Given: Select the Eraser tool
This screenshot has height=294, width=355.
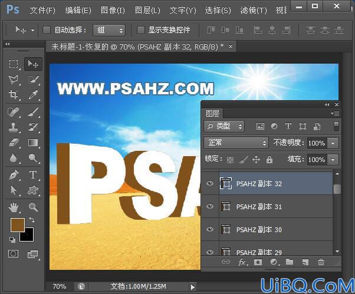Looking at the screenshot, I should pyautogui.click(x=14, y=143).
